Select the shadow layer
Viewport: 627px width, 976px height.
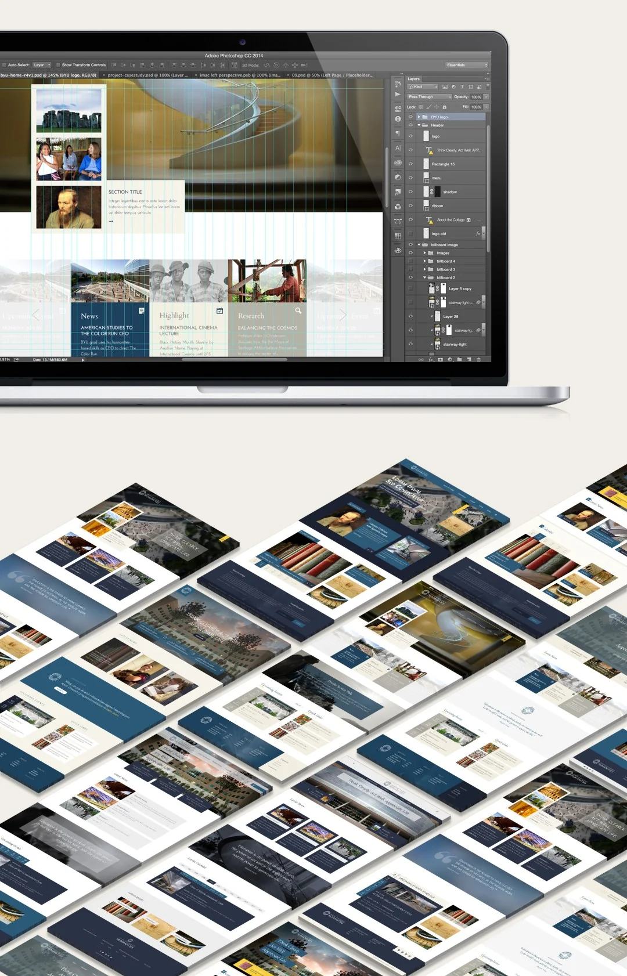[447, 191]
